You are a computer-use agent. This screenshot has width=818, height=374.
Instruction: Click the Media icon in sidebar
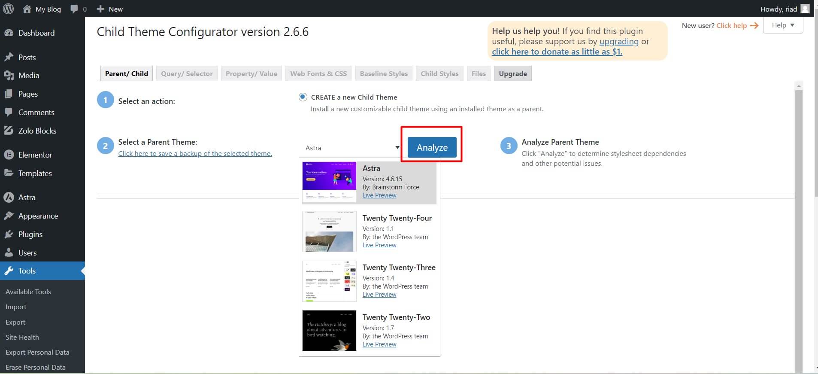pos(9,76)
